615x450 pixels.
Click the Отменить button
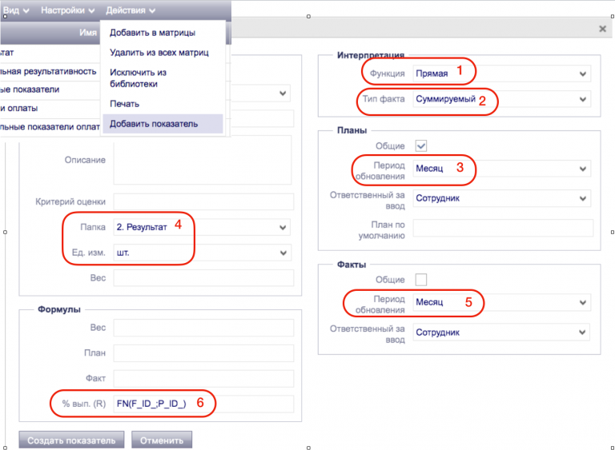pos(162,440)
